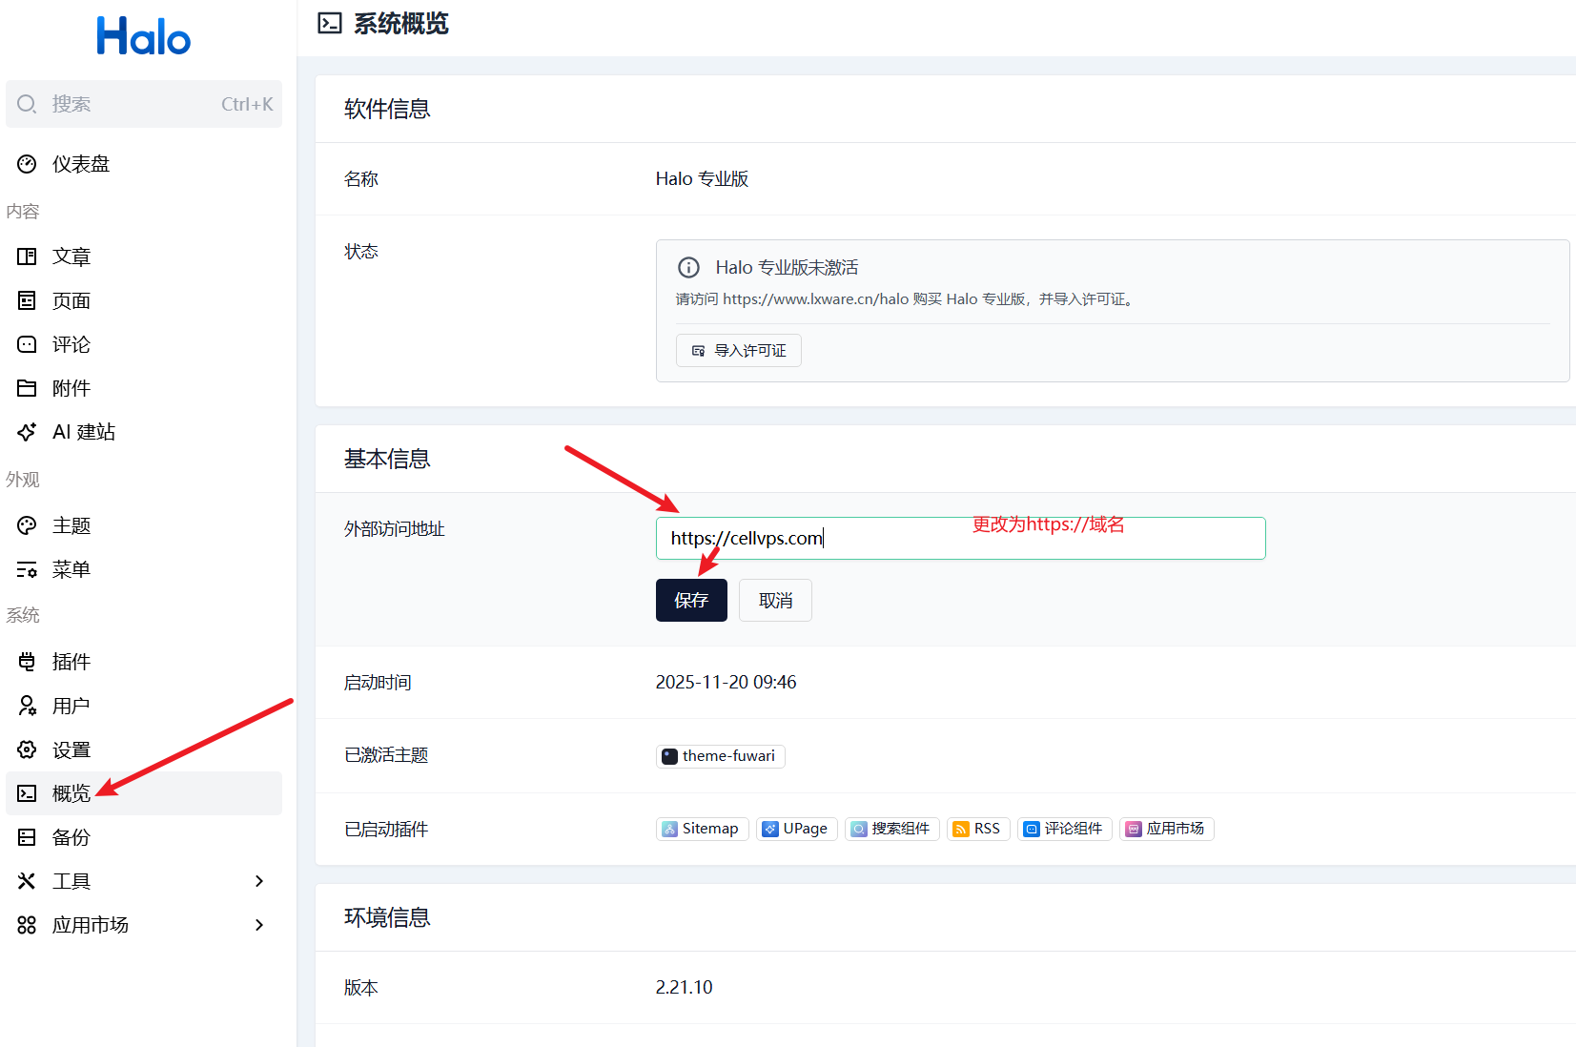
Task: Open the 用户 menu item
Action: coord(72,706)
